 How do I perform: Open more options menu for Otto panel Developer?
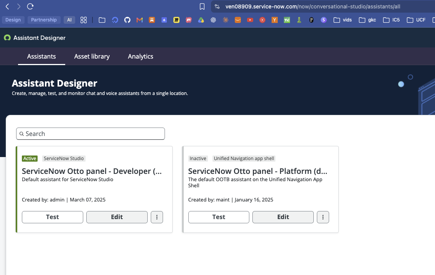point(157,217)
